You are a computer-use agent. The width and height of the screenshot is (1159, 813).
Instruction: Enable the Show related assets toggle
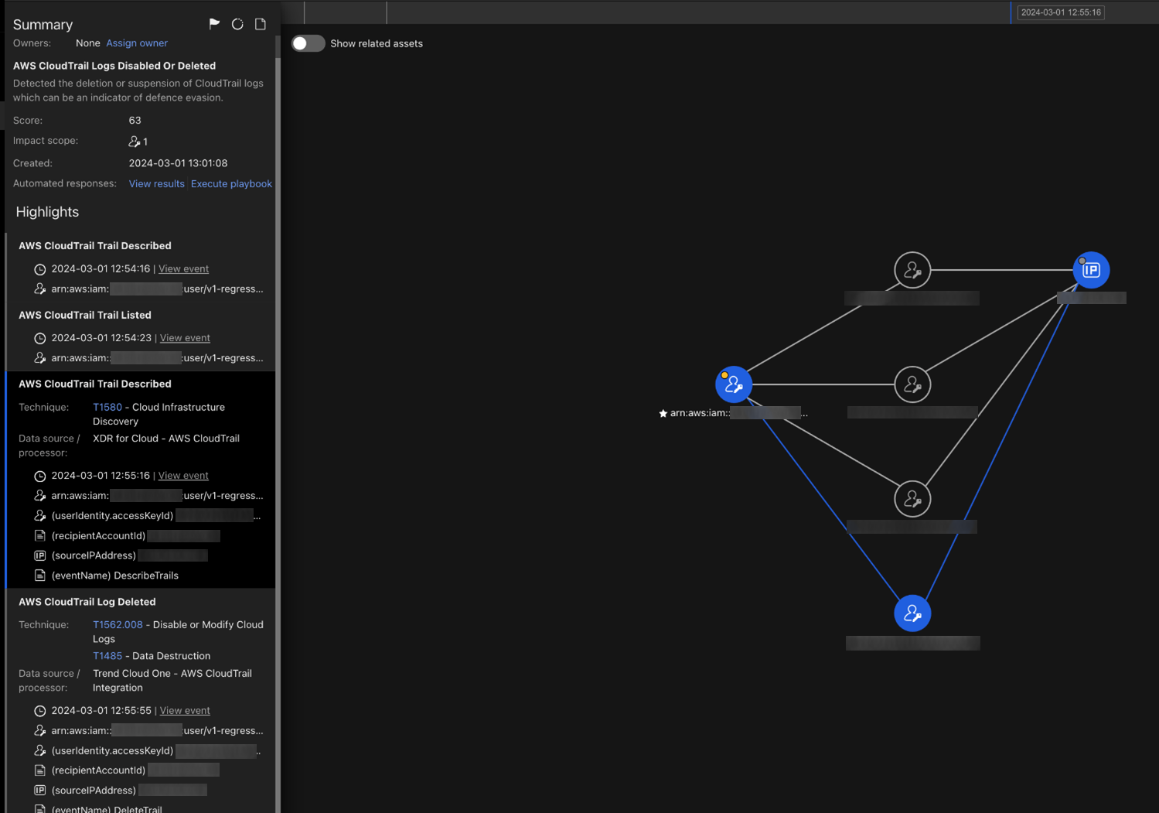click(x=308, y=43)
